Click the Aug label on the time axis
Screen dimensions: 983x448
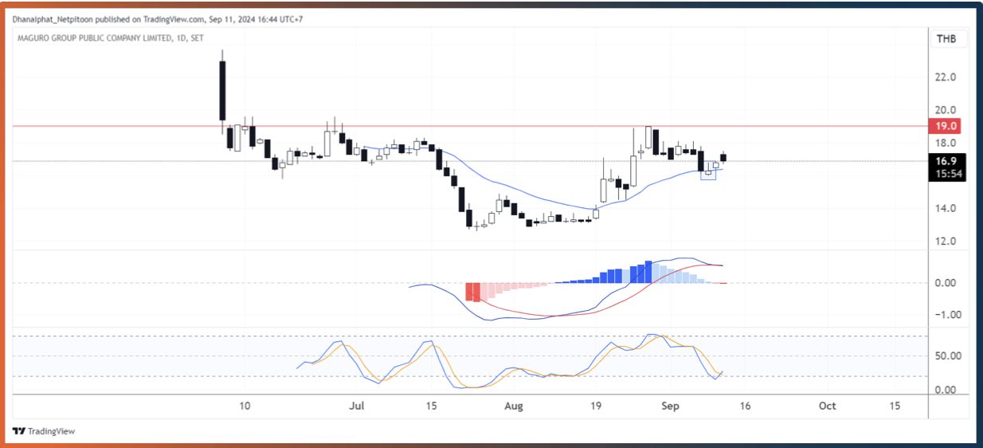coord(514,406)
